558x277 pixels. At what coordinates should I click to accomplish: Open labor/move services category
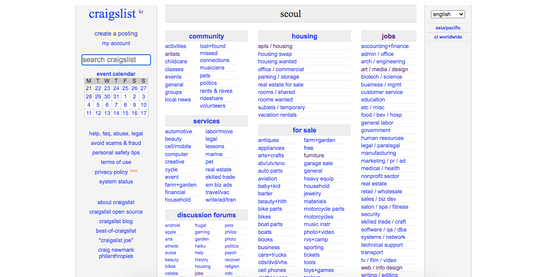(219, 131)
